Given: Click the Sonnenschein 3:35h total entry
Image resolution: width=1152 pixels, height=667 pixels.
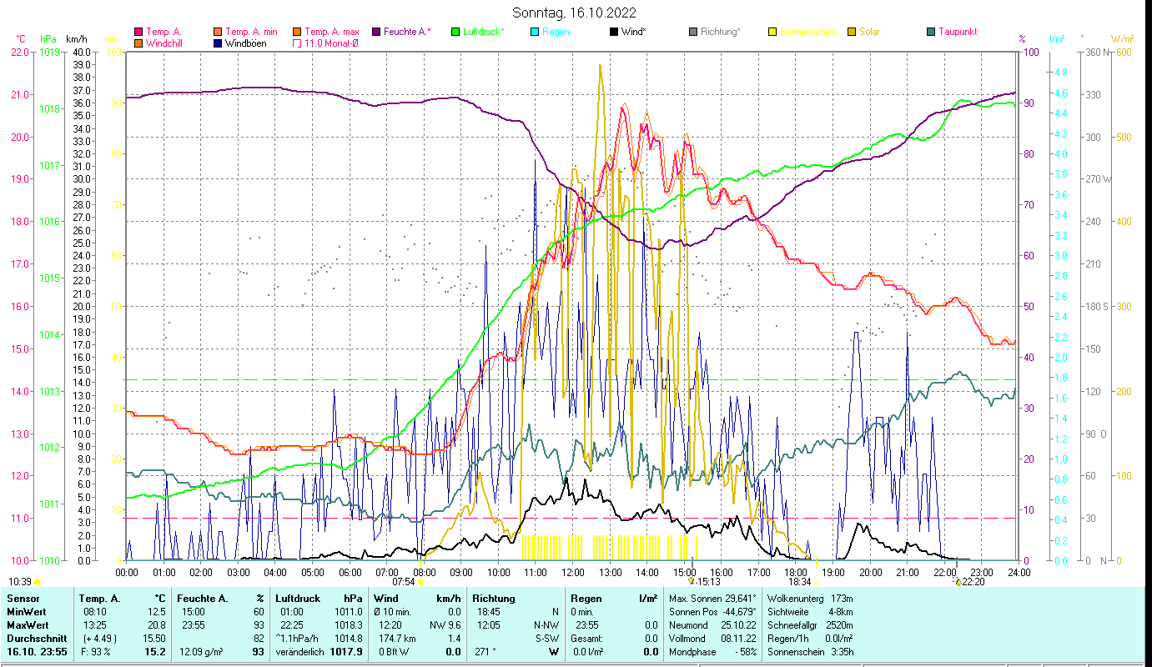Looking at the screenshot, I should tap(809, 651).
